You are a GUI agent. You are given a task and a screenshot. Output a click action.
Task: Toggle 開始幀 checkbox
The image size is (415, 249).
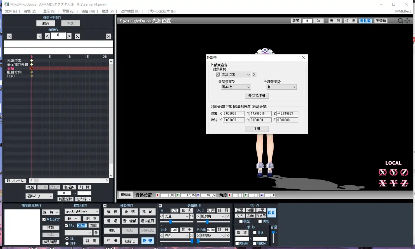click(x=237, y=243)
